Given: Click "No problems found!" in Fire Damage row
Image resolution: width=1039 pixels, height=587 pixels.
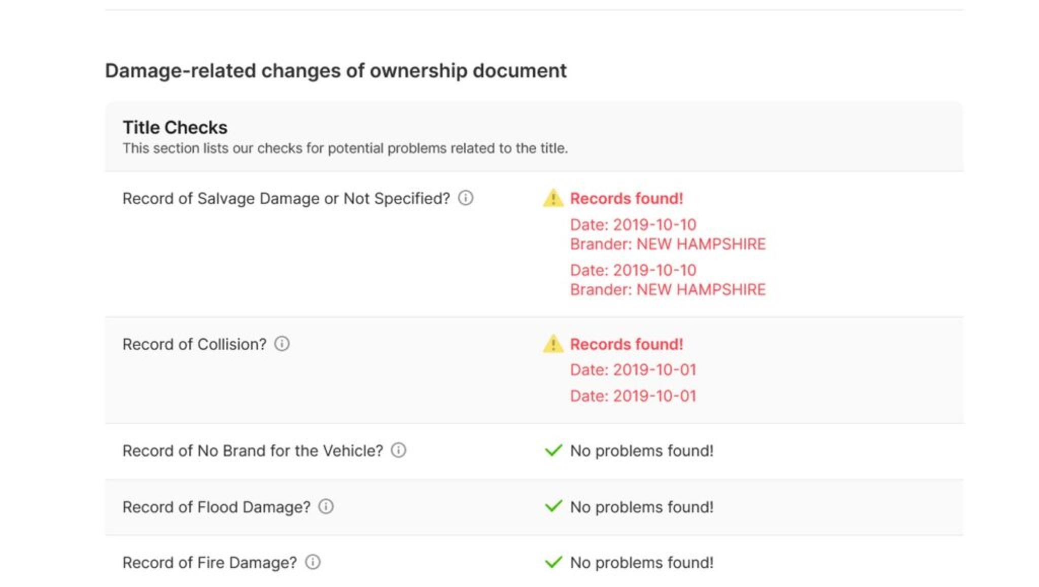Looking at the screenshot, I should 642,563.
